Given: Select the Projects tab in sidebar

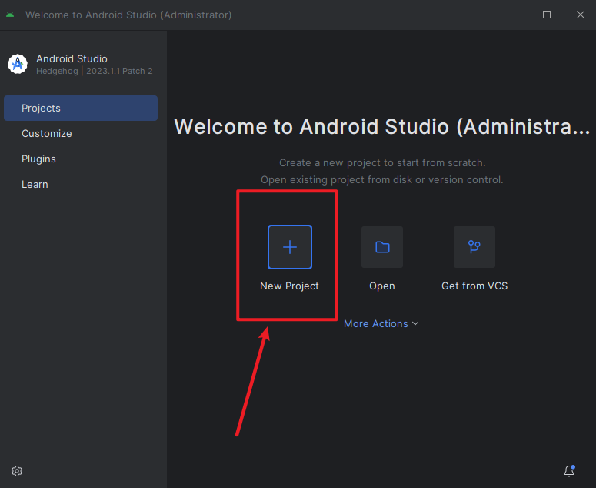Looking at the screenshot, I should pos(81,109).
